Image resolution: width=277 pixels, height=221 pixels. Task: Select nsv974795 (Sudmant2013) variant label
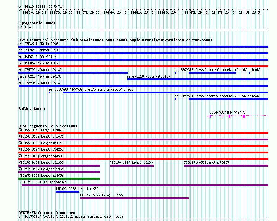(40, 70)
